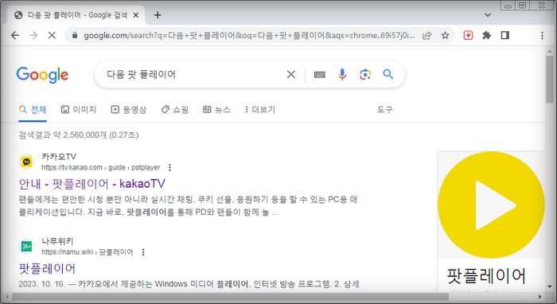The height and width of the screenshot is (304, 557).
Task: Click the vertical scrollbar down arrow
Action: tap(550, 286)
